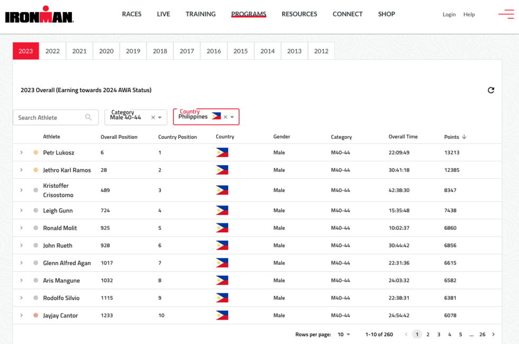519x344 pixels.
Task: Go to previous page arrow
Action: pos(406,334)
